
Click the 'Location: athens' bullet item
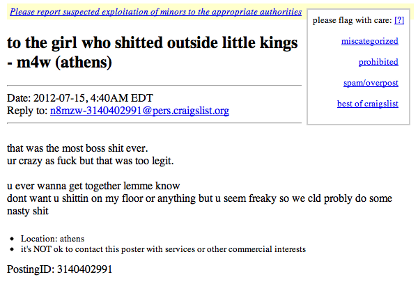pos(52,238)
